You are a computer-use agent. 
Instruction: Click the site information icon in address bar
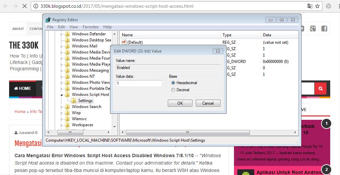pos(35,6)
